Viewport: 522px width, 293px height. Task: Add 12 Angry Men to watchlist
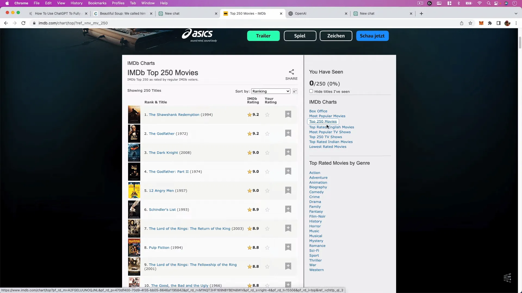pyautogui.click(x=288, y=190)
